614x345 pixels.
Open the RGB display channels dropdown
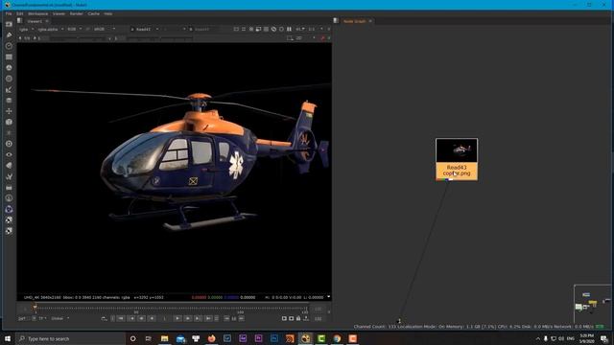[x=75, y=30]
